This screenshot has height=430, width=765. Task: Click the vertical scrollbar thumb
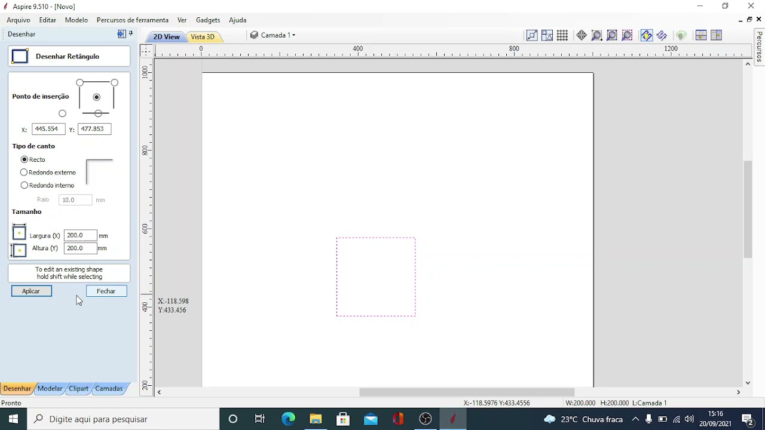coord(748,210)
